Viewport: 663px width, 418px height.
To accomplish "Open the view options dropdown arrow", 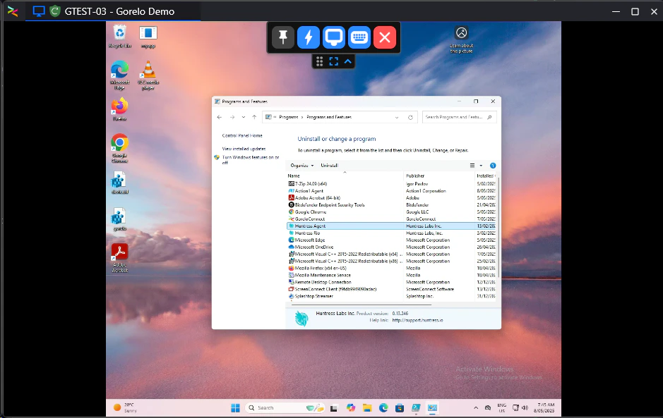I will [481, 166].
